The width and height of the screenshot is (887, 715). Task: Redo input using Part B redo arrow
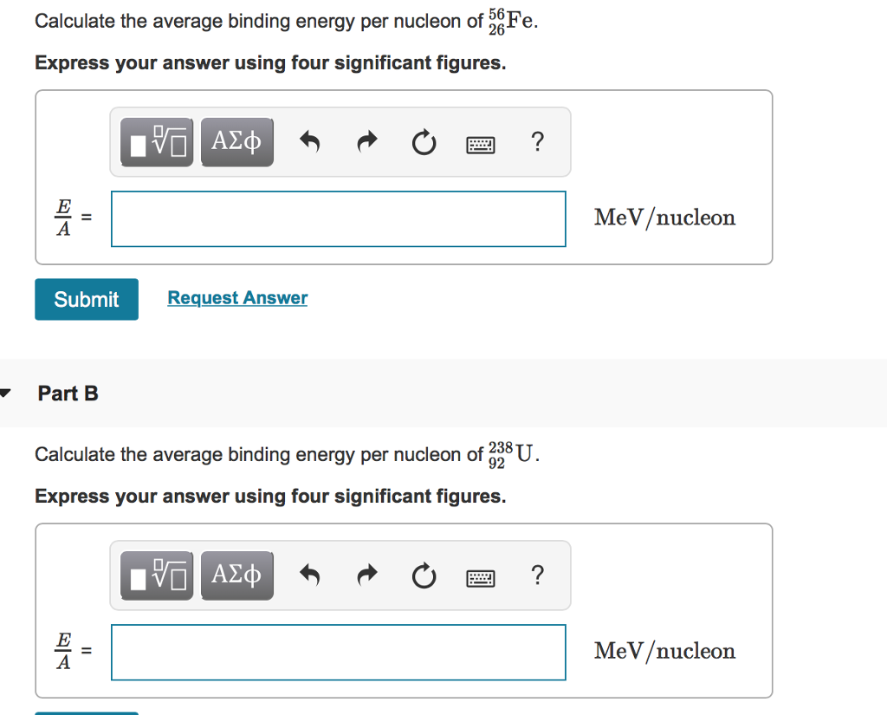(366, 575)
